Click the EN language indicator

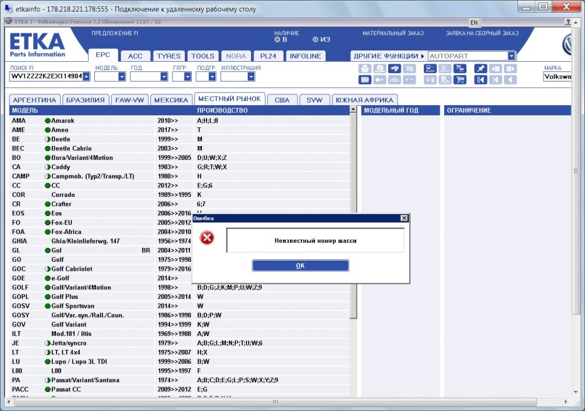tap(474, 22)
